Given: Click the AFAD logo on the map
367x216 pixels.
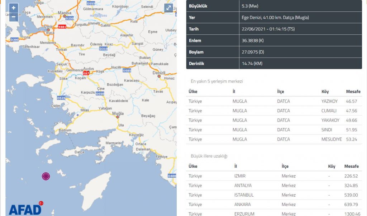Looking at the screenshot, I should (x=25, y=208).
